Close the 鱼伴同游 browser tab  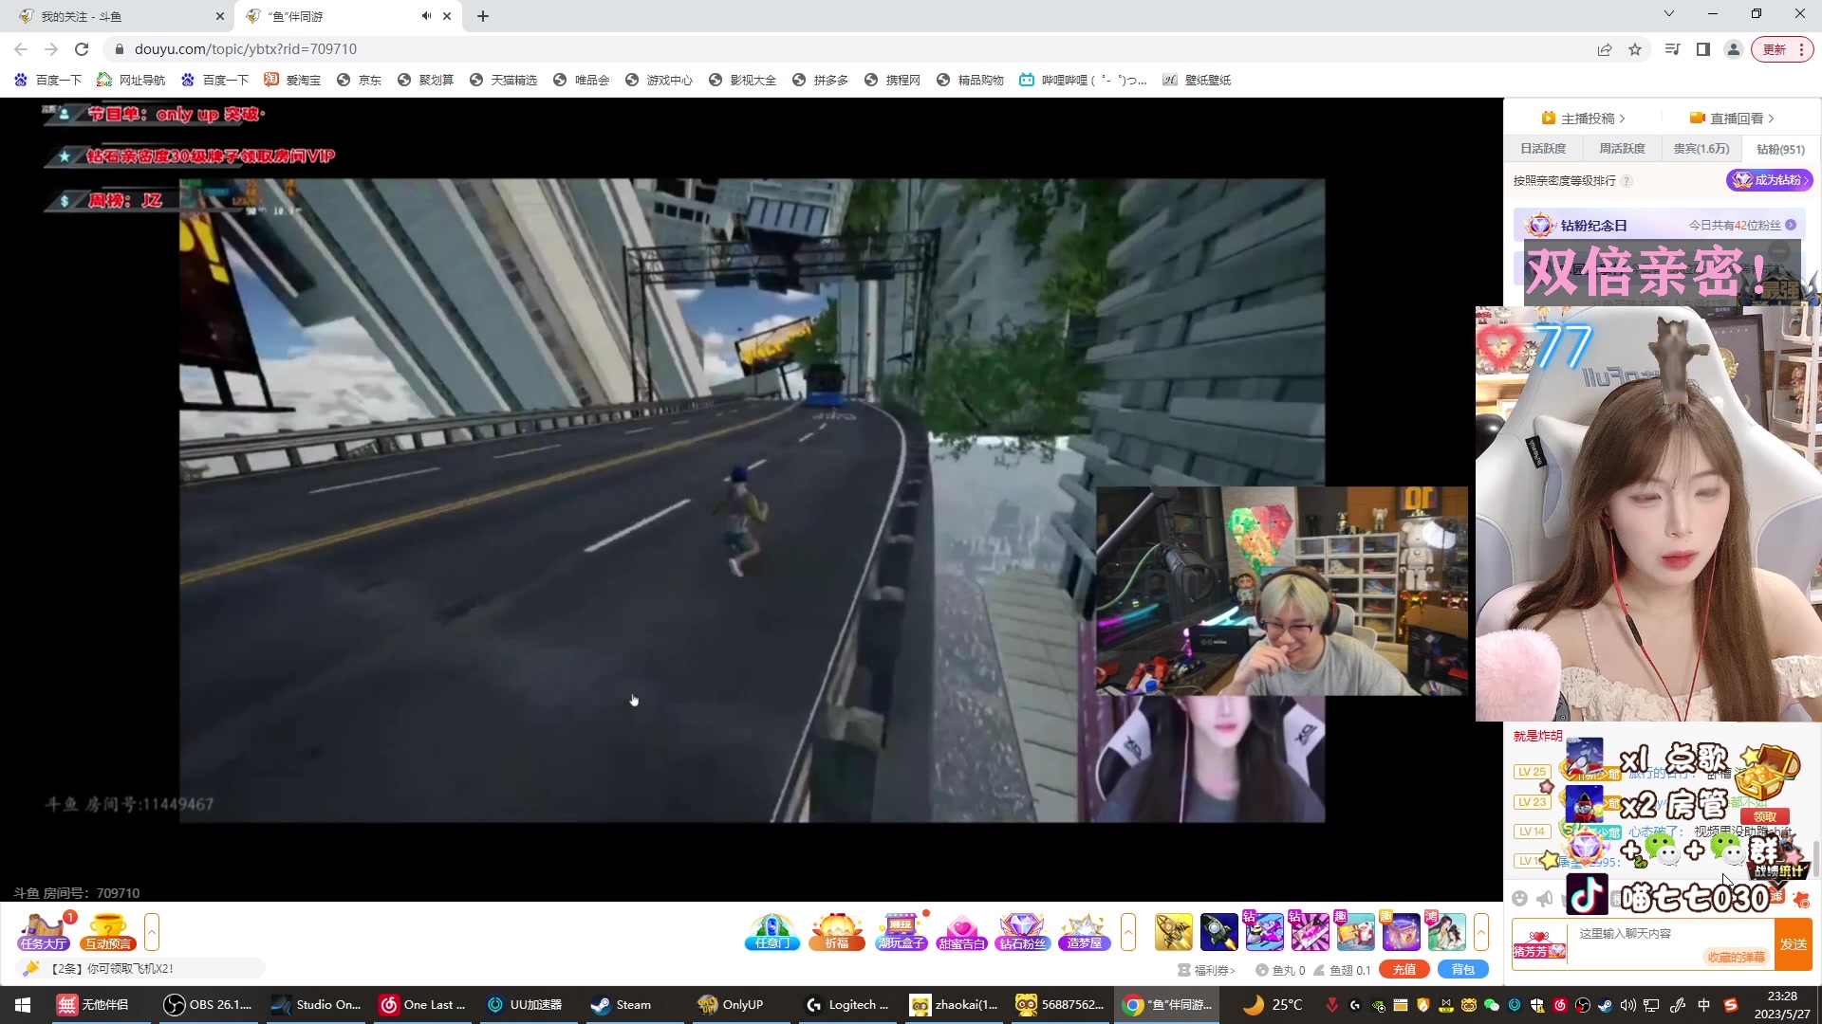[447, 16]
